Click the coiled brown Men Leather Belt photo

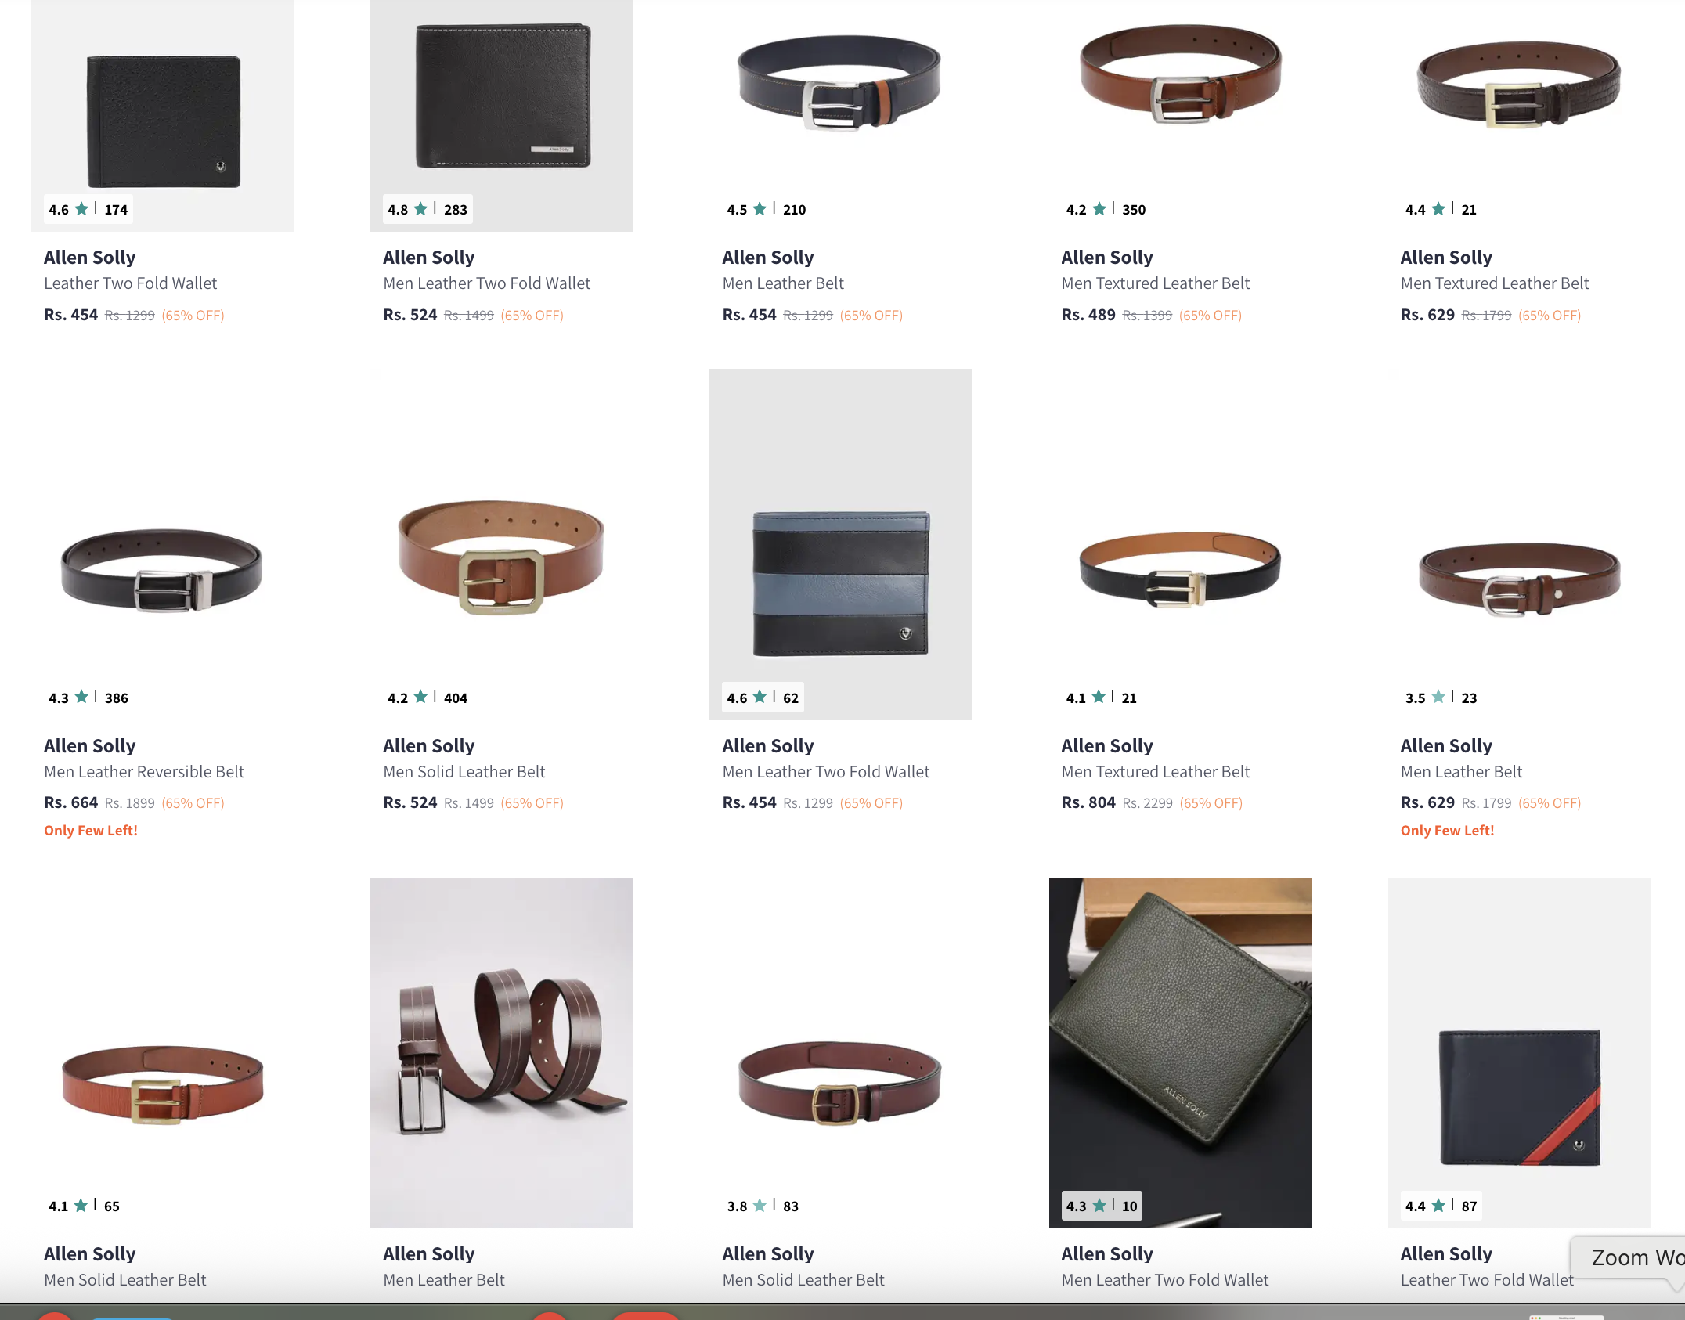click(502, 1052)
